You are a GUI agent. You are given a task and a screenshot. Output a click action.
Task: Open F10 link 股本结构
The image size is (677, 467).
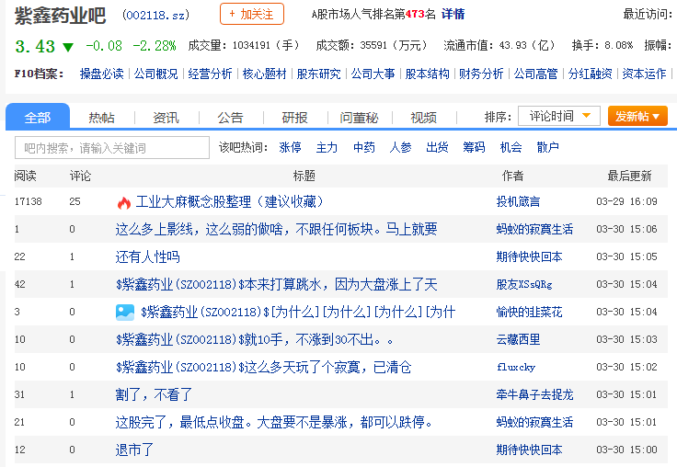428,74
